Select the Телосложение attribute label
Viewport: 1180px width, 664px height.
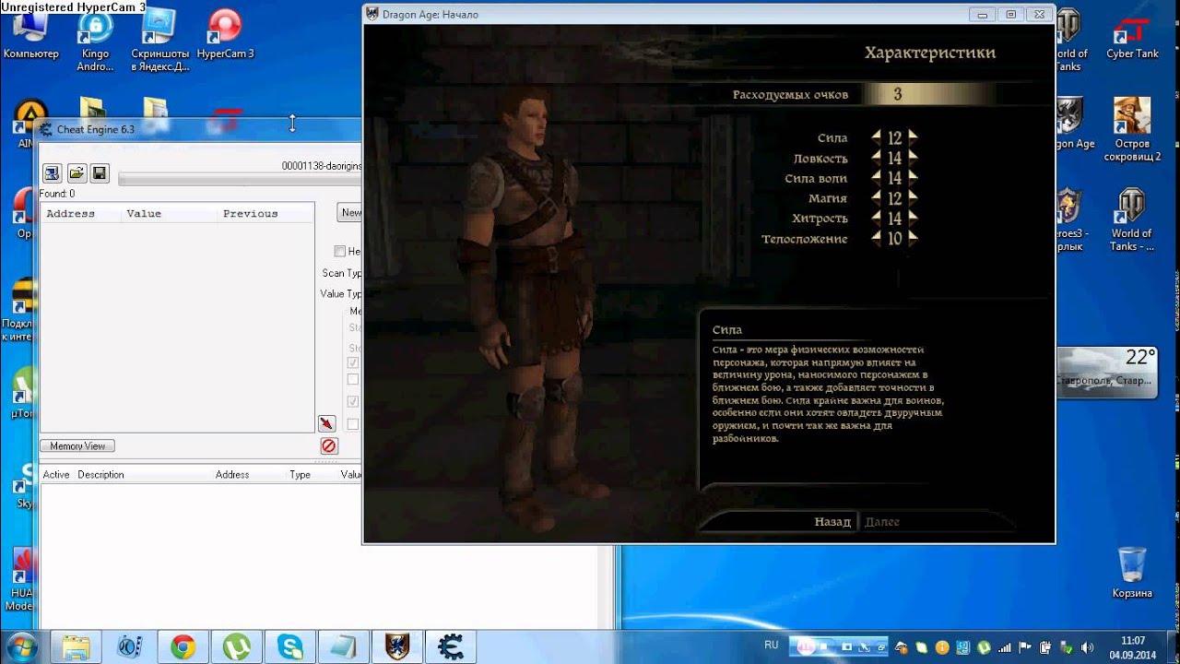click(x=805, y=239)
